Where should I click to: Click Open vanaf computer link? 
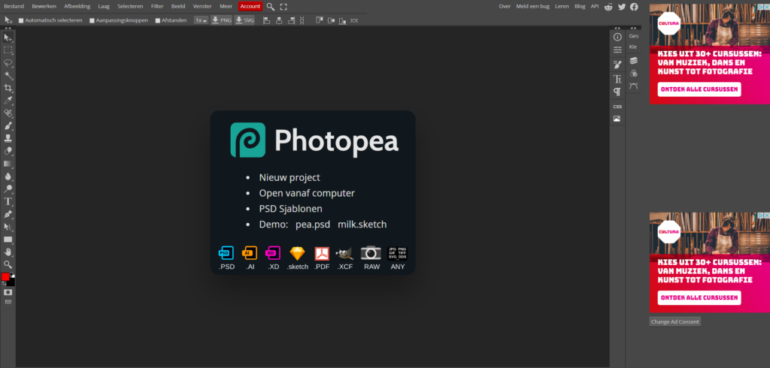click(307, 193)
